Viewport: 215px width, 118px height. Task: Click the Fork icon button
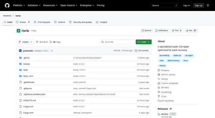(173, 31)
